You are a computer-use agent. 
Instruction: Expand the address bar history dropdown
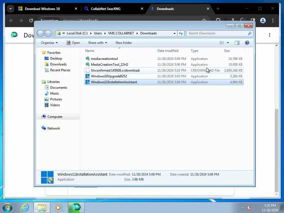click(174, 33)
